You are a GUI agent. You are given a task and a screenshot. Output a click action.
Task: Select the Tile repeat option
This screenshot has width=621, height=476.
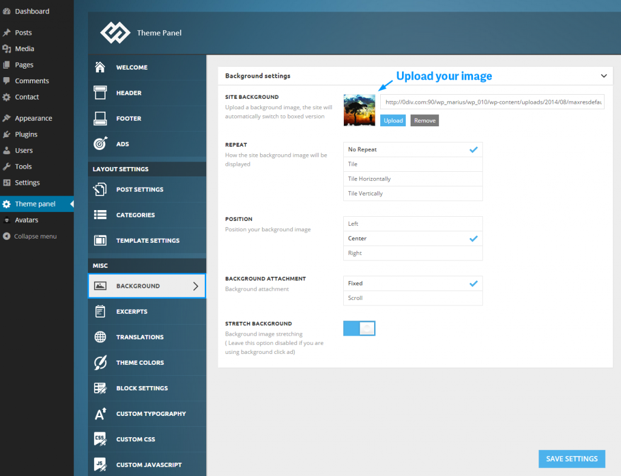click(412, 164)
